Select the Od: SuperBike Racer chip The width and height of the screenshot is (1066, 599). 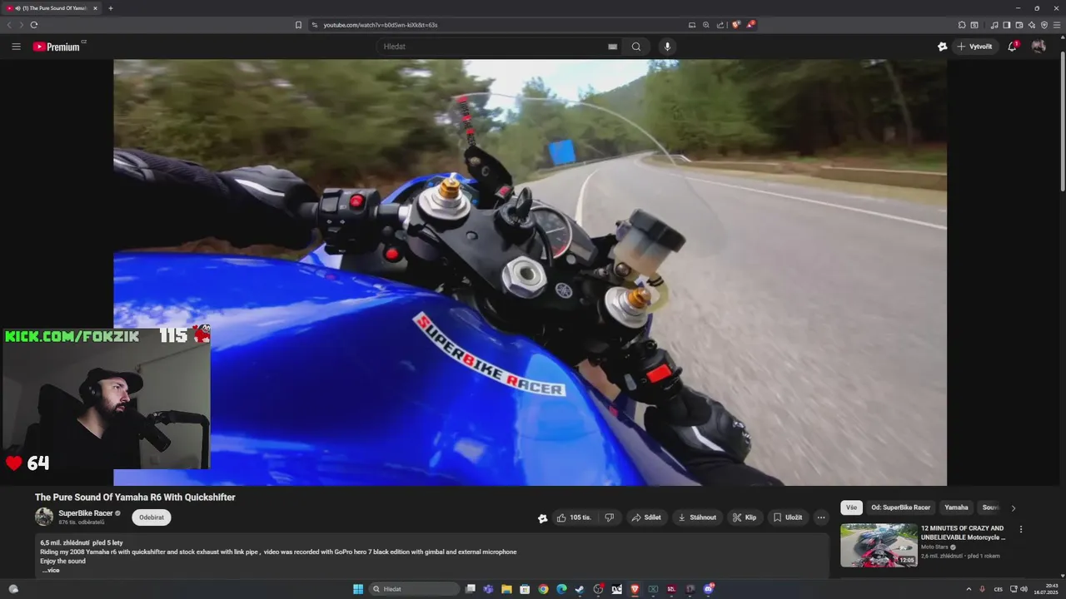(901, 507)
